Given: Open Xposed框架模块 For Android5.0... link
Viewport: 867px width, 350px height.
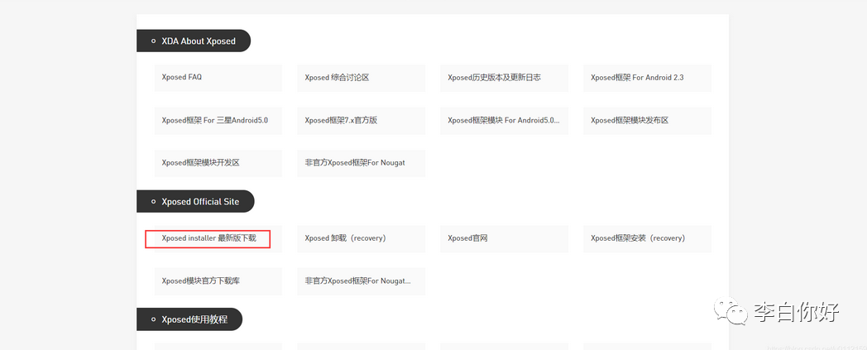Looking at the screenshot, I should pyautogui.click(x=505, y=121).
